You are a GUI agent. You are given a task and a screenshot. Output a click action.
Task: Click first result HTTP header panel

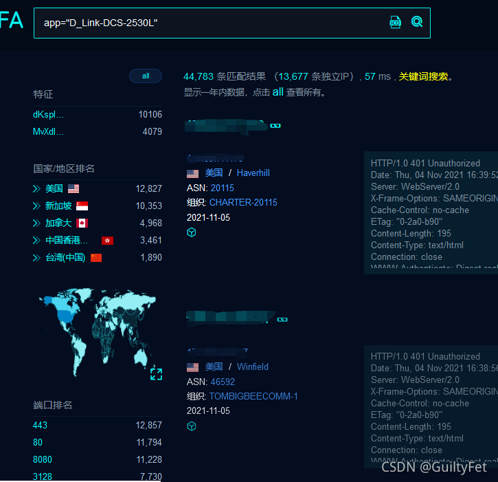(x=431, y=212)
